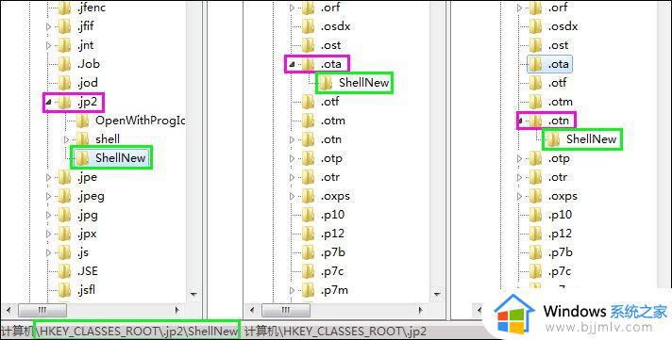
Task: Expand .otr in the right pane
Action: point(519,177)
